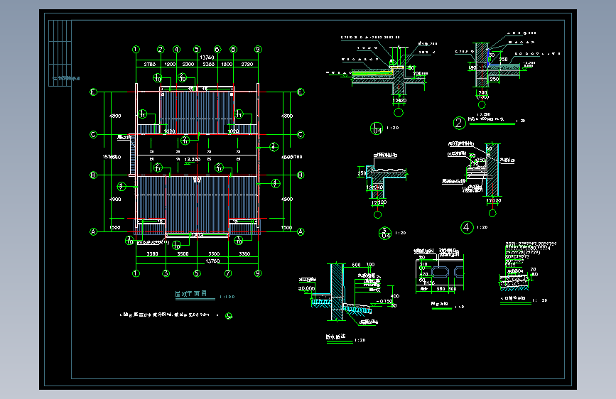Image resolution: width=616 pixels, height=399 pixels.
Task: Select the left 4800 vertical dimension
Action: point(115,116)
